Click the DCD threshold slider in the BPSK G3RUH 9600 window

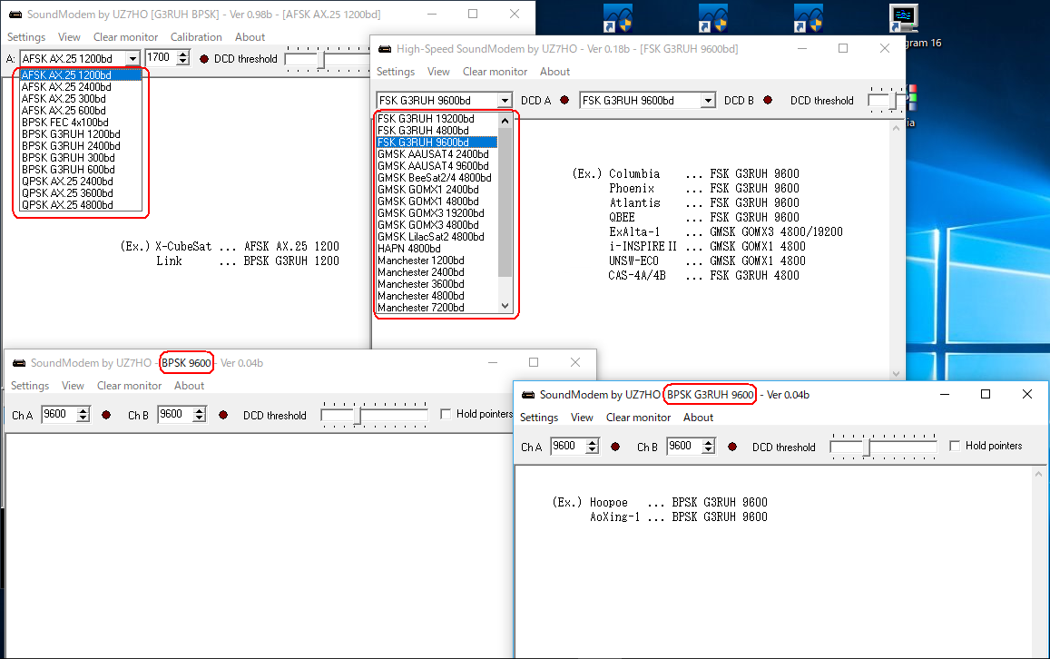click(x=884, y=447)
